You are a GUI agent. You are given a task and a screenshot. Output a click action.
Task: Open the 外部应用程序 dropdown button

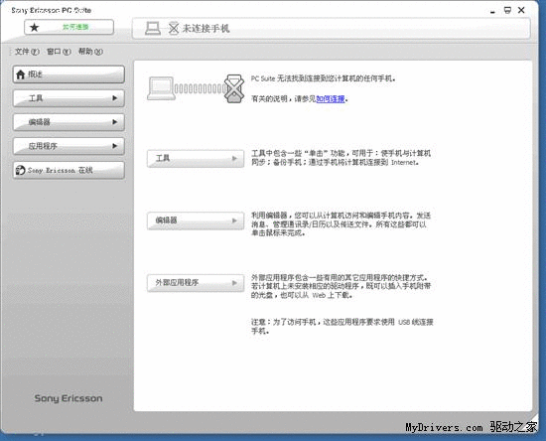196,283
